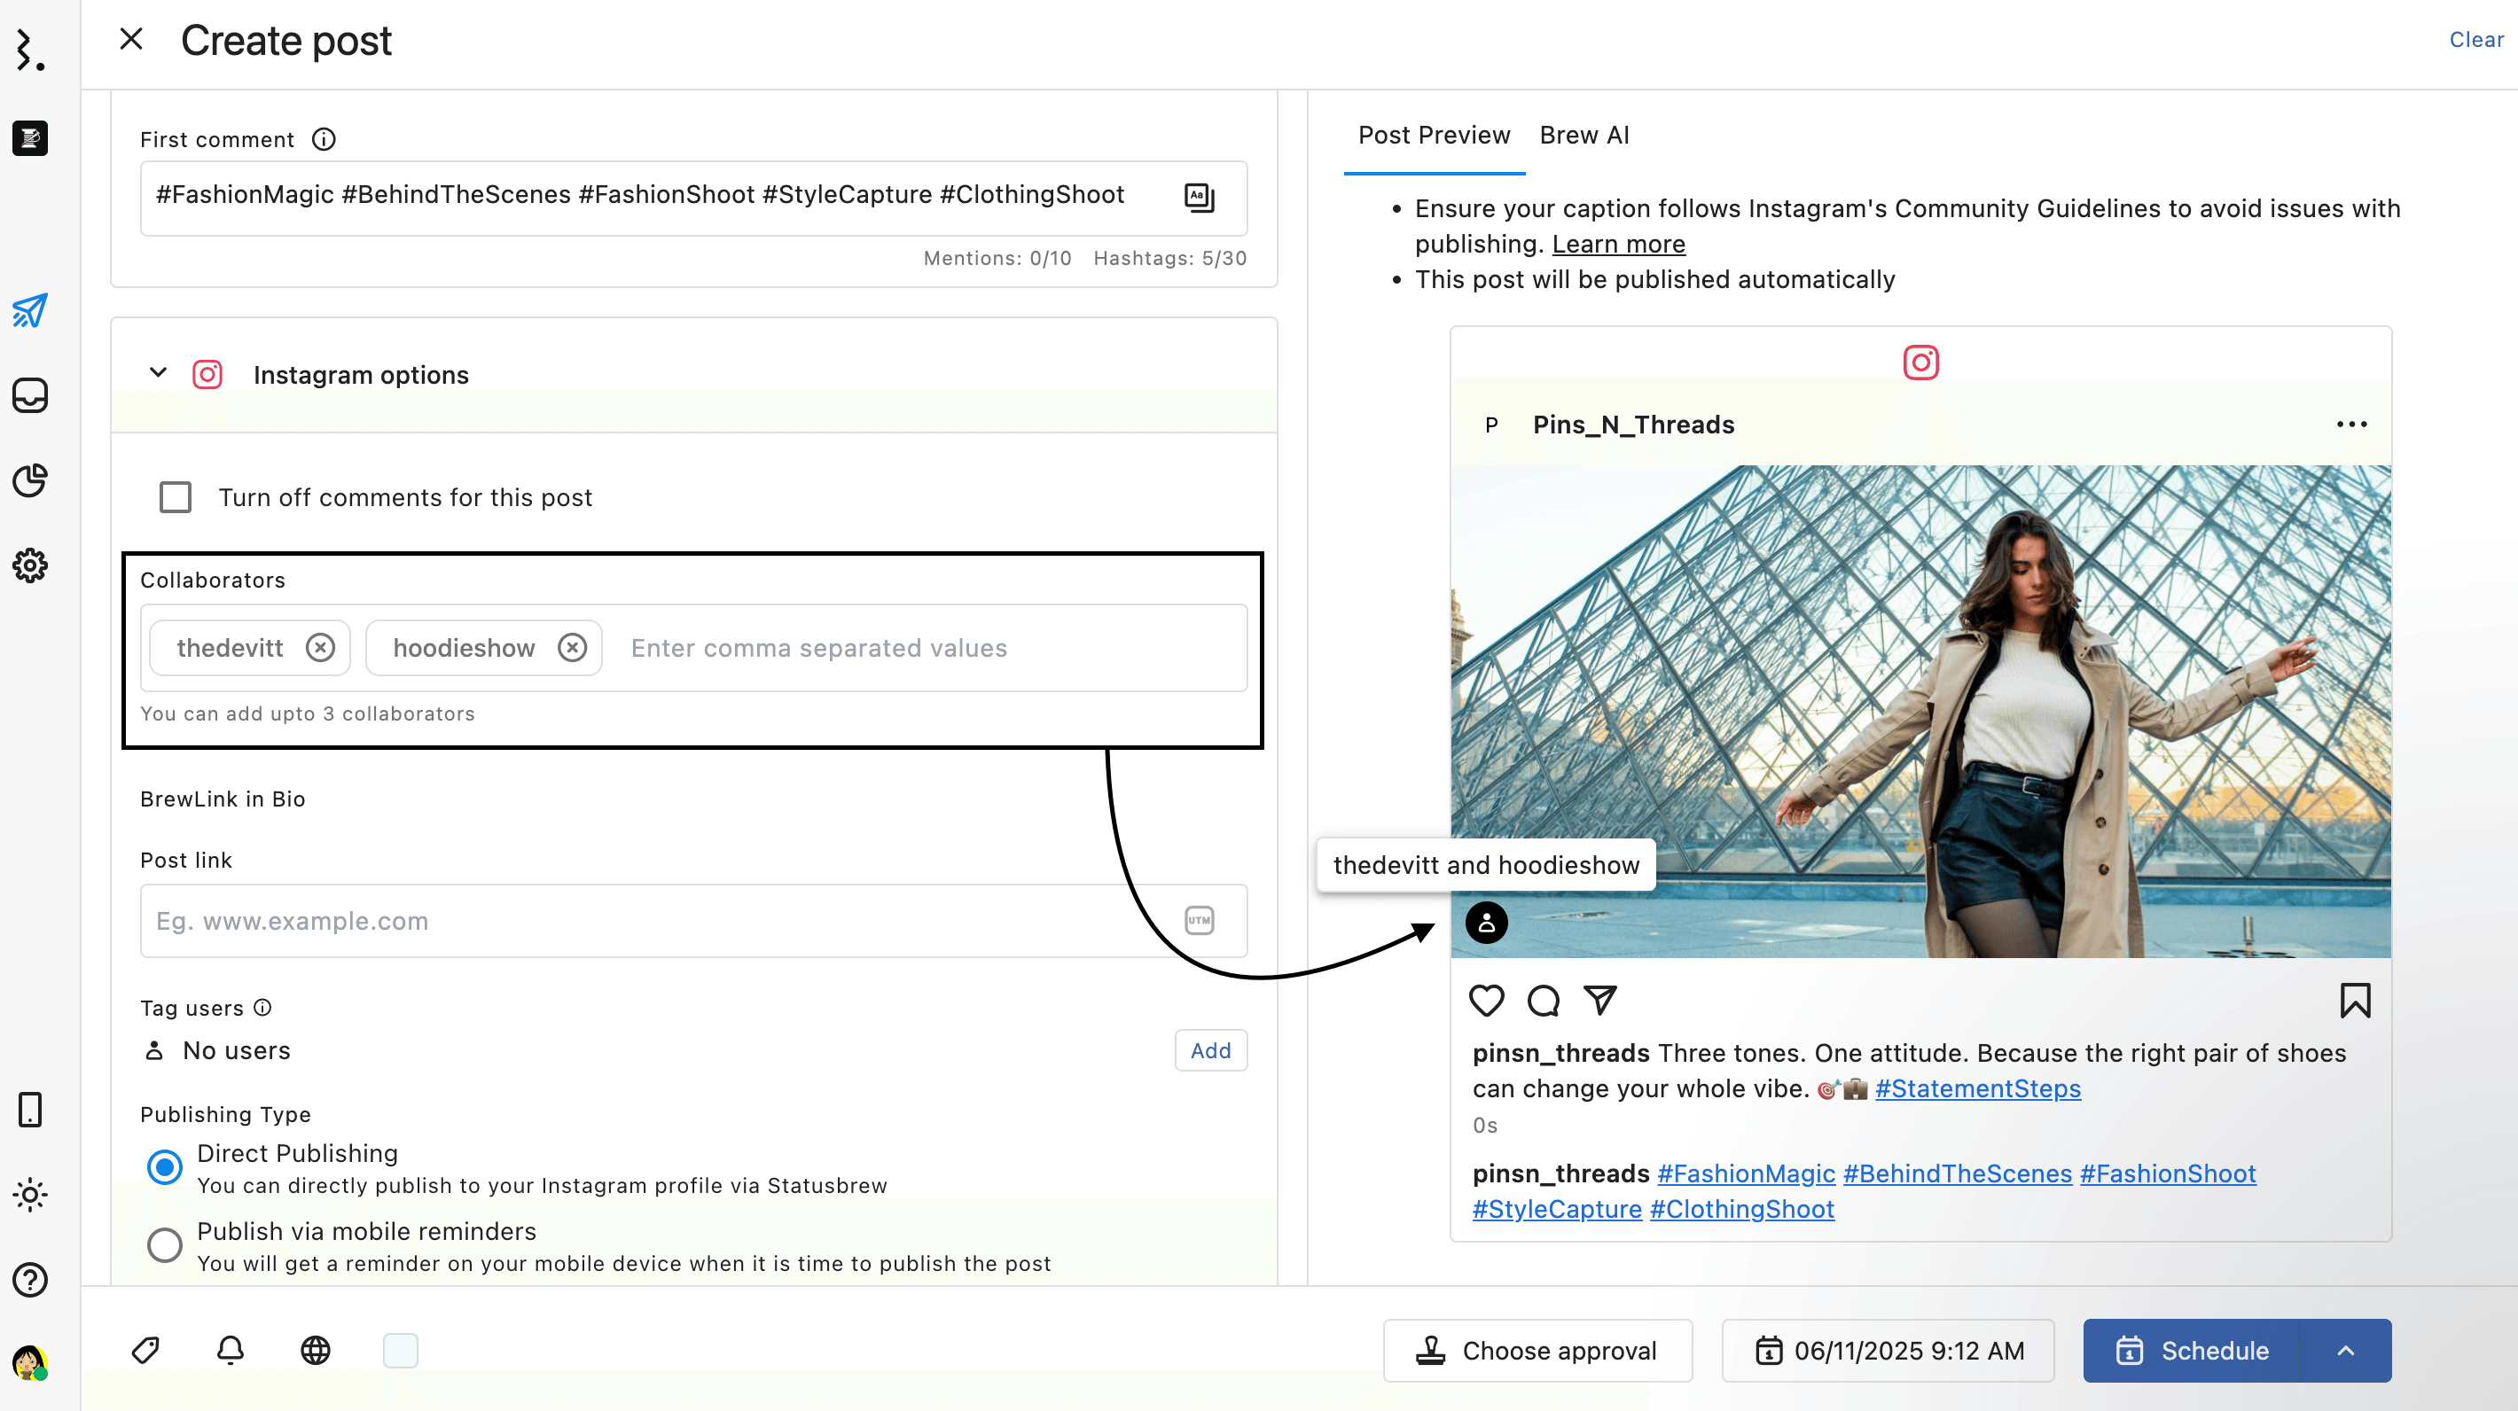The image size is (2518, 1411).
Task: Open the inbox sidebar icon
Action: 30,396
